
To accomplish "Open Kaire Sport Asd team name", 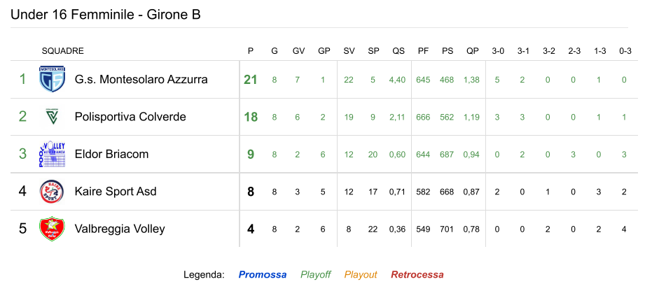I will click(x=116, y=192).
